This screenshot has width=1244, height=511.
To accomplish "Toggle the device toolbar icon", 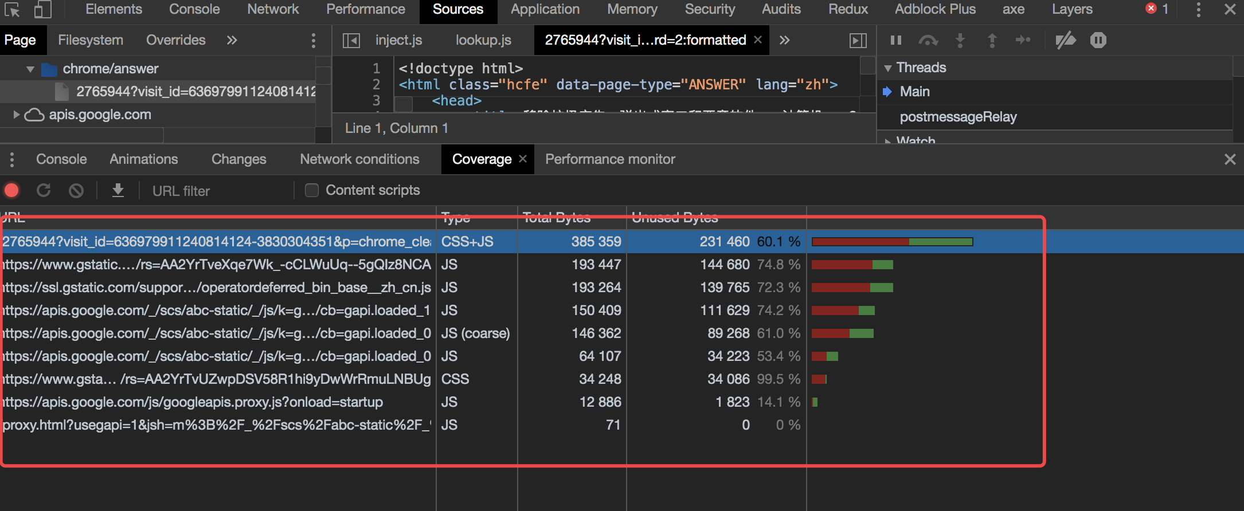I will point(43,9).
